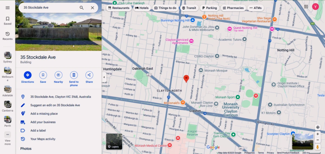Open the hamburger main menu
The width and height of the screenshot is (325, 154).
[x=8, y=8]
